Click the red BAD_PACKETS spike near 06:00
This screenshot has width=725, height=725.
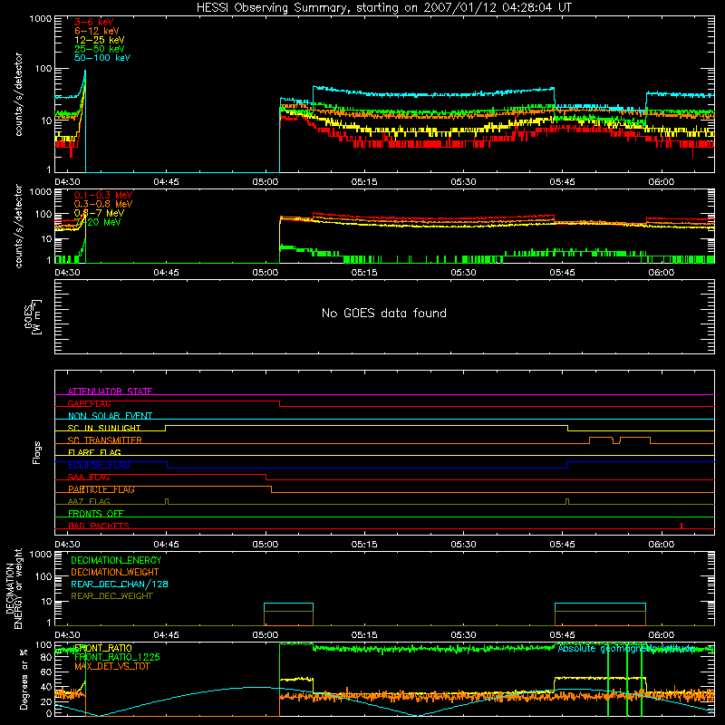click(681, 526)
